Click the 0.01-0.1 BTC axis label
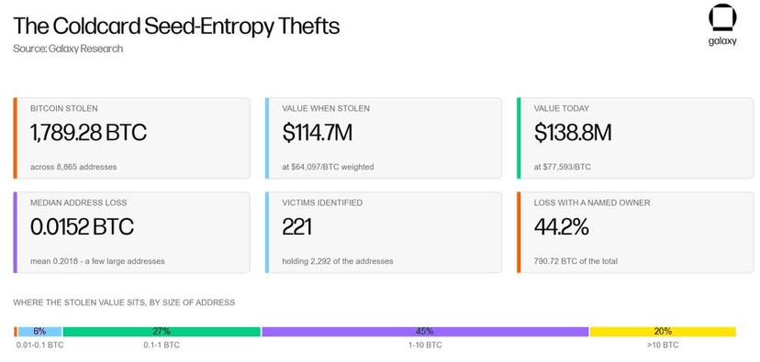The height and width of the screenshot is (362, 760). pos(39,346)
